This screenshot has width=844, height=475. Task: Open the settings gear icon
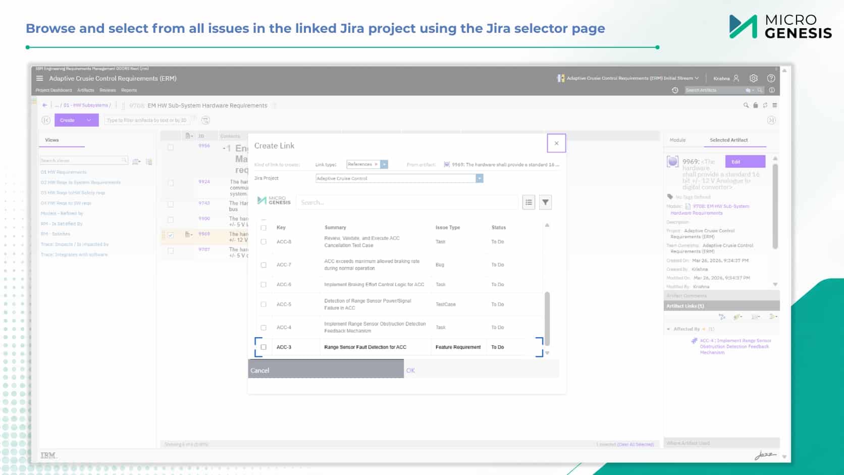[754, 78]
